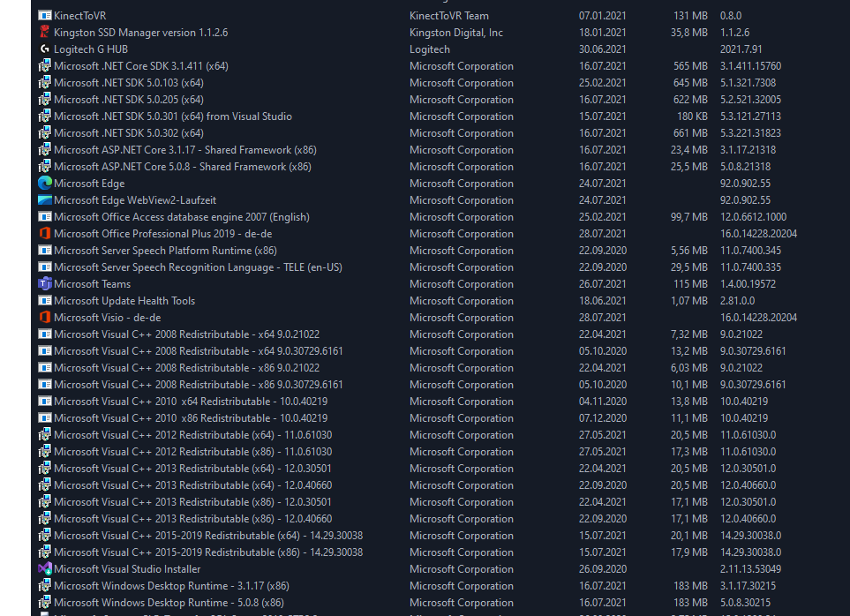Click the Microsoft Visio office icon
This screenshot has width=850, height=616.
point(44,318)
